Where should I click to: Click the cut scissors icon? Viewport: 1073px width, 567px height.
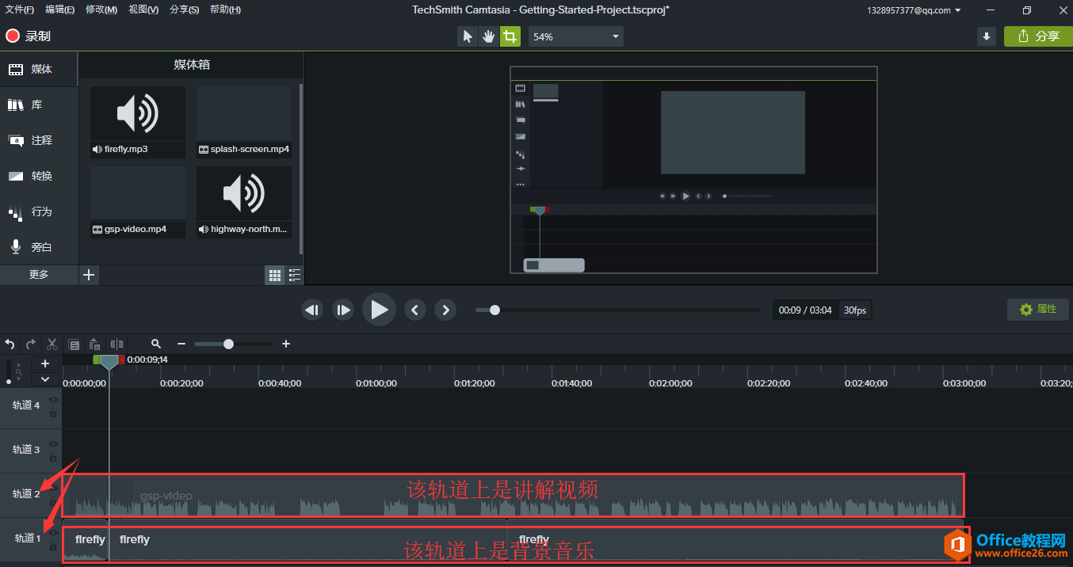click(x=52, y=344)
